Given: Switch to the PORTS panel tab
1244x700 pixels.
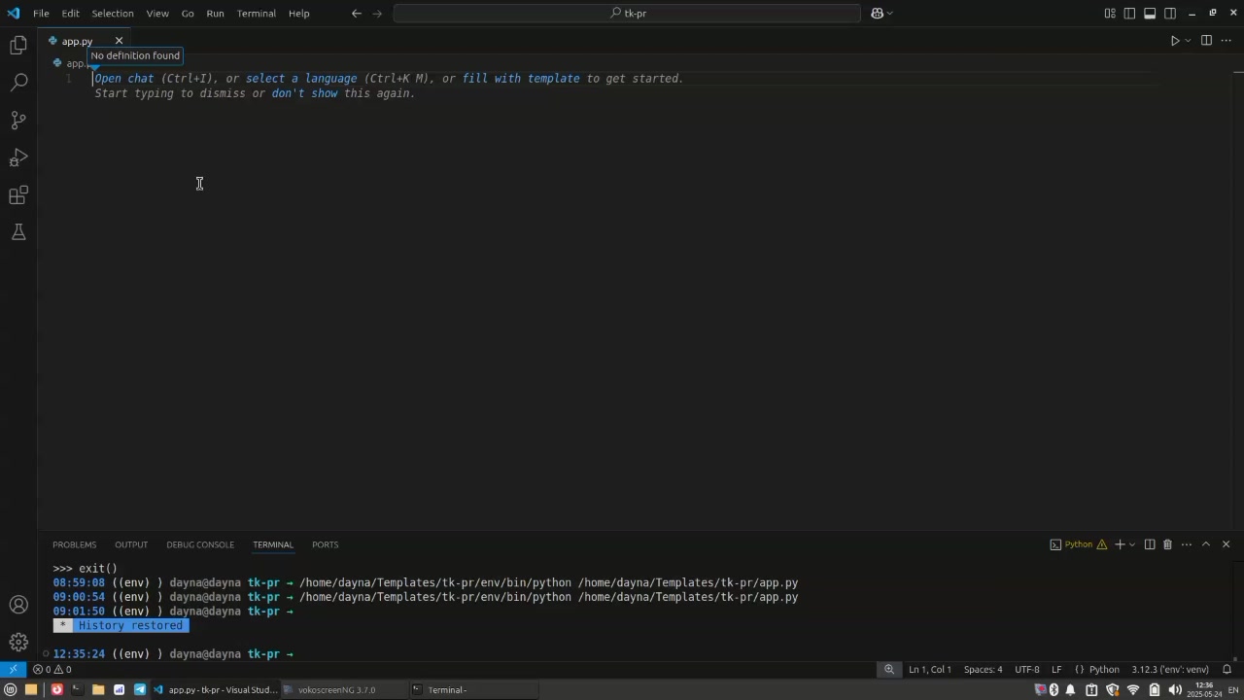Looking at the screenshot, I should [x=326, y=544].
